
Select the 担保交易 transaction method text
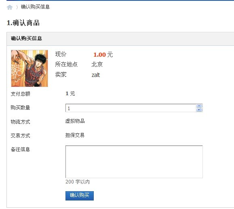point(75,135)
